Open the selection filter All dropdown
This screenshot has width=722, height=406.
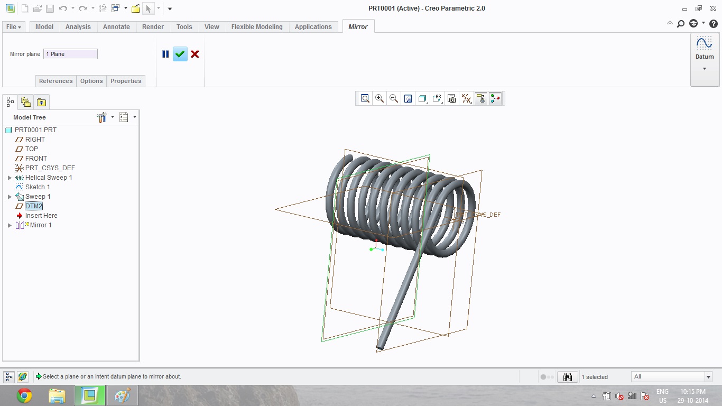click(x=708, y=377)
